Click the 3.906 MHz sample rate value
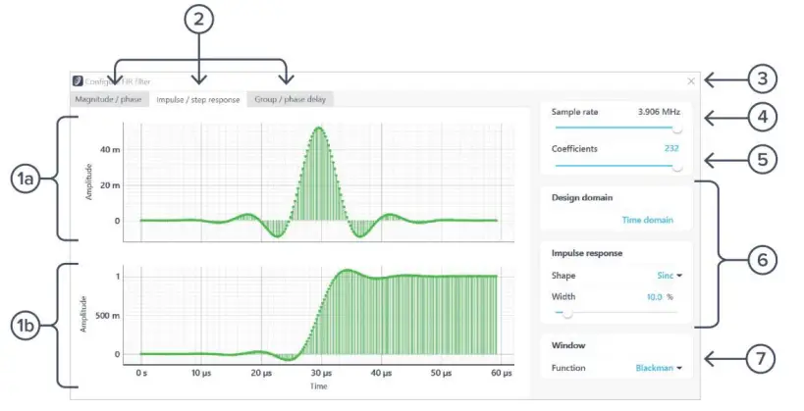The height and width of the screenshot is (411, 804). pyautogui.click(x=659, y=112)
